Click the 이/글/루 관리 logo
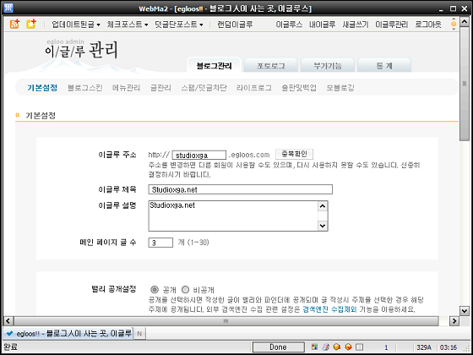Screen dimensions: 473x355 click(x=81, y=50)
